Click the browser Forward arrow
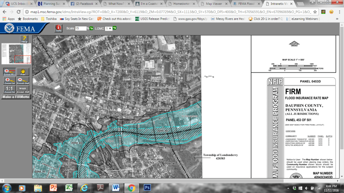 [11, 12]
